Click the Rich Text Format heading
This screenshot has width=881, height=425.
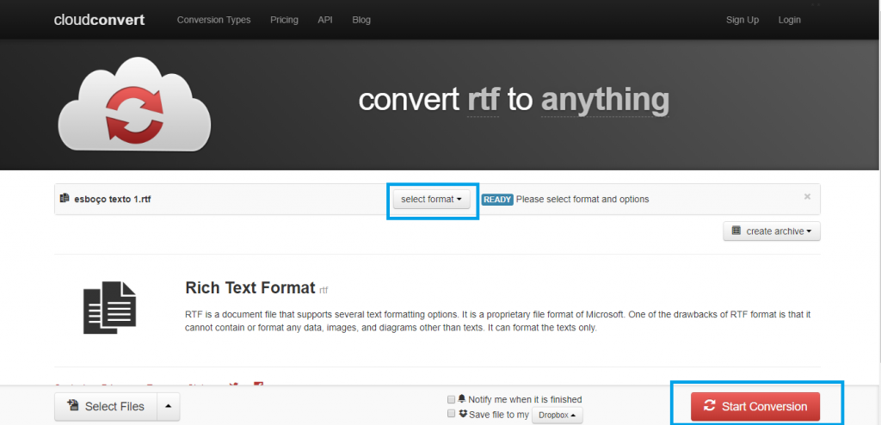[x=250, y=288]
